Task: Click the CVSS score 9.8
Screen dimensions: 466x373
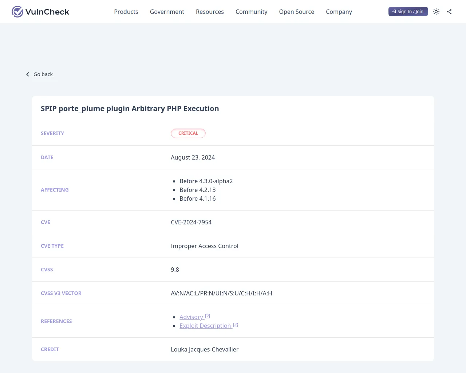Action: tap(175, 270)
